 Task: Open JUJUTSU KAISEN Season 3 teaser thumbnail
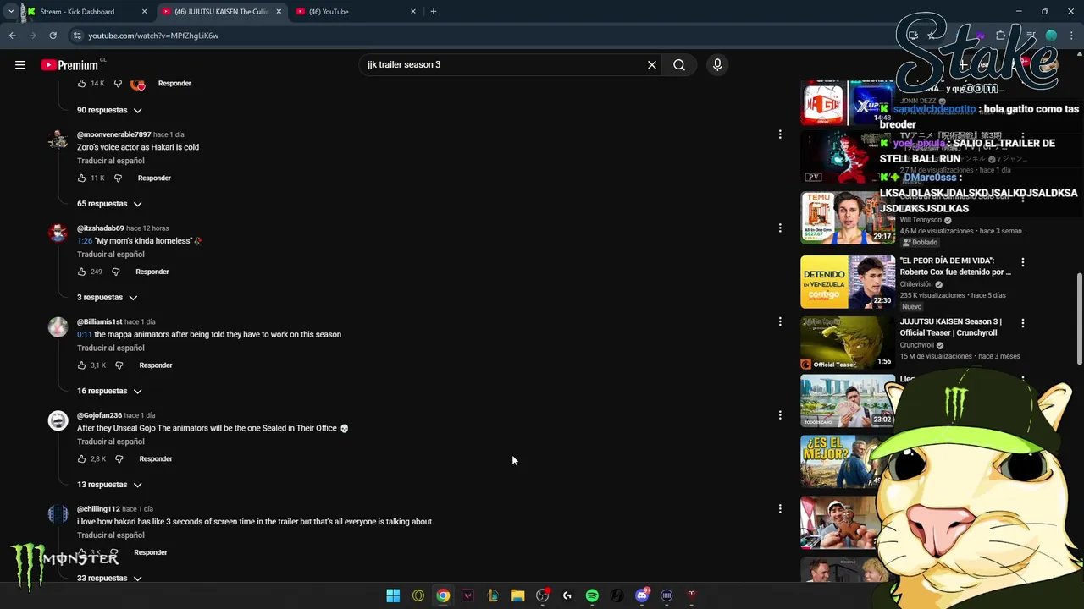(848, 343)
